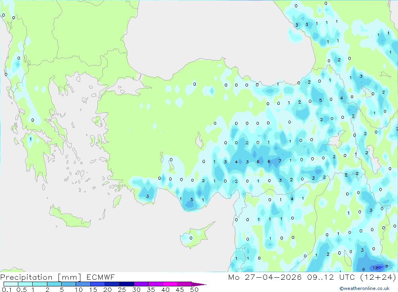
Task: Pick the 15–20 mm legend color swatch
Action: (98, 284)
